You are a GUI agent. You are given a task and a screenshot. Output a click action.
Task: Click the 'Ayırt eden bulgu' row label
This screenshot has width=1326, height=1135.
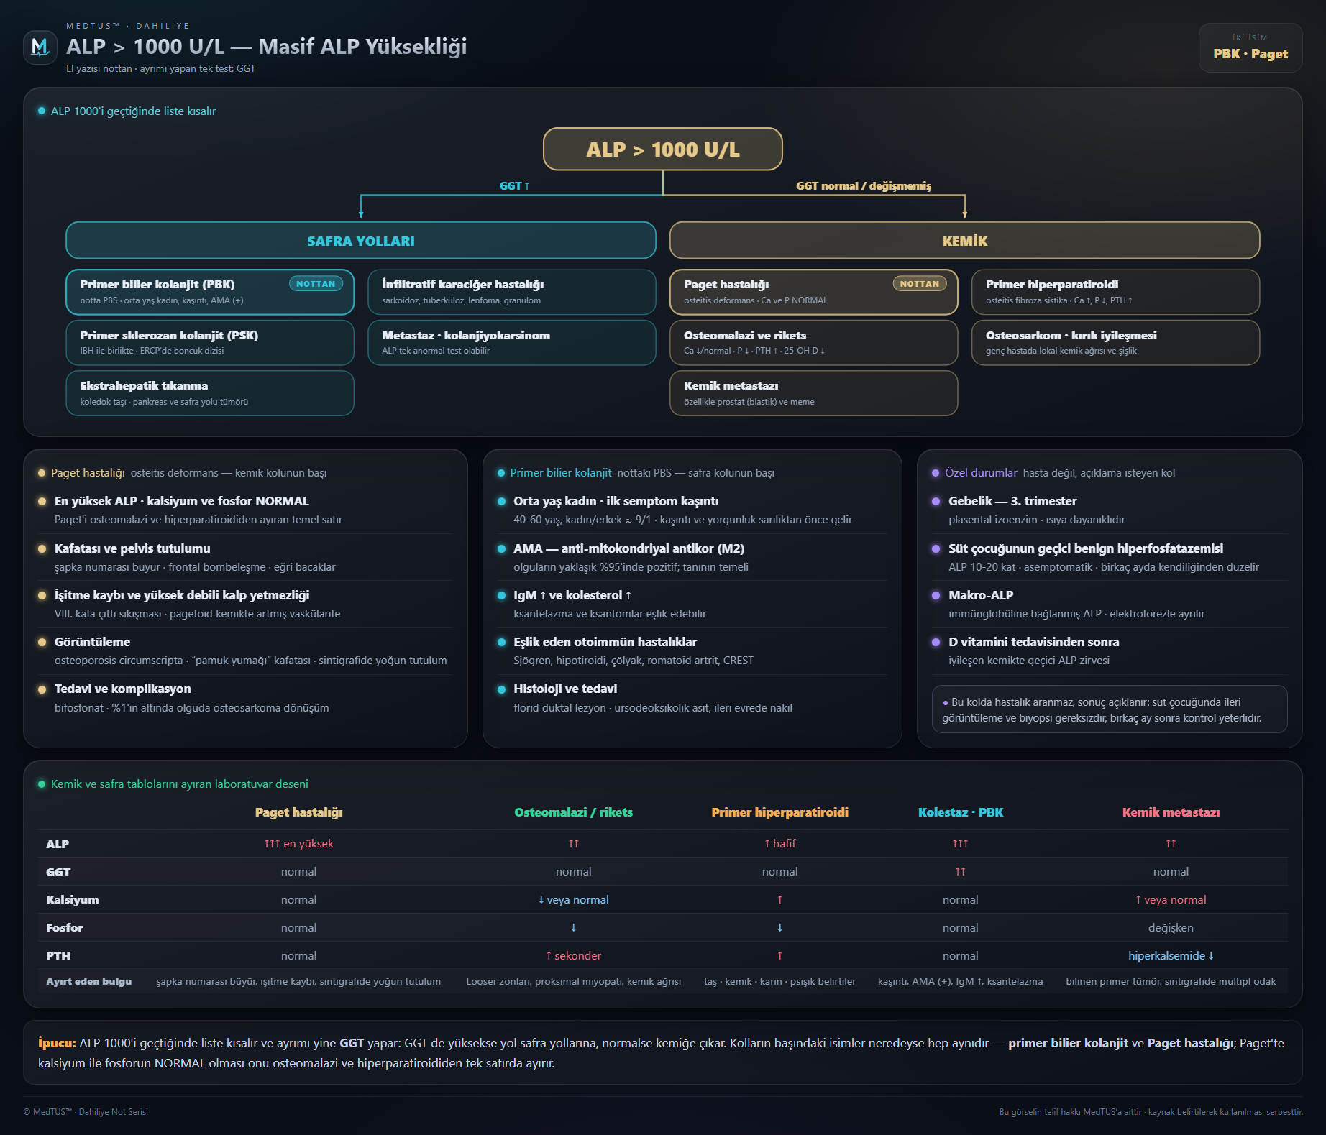[x=89, y=981]
